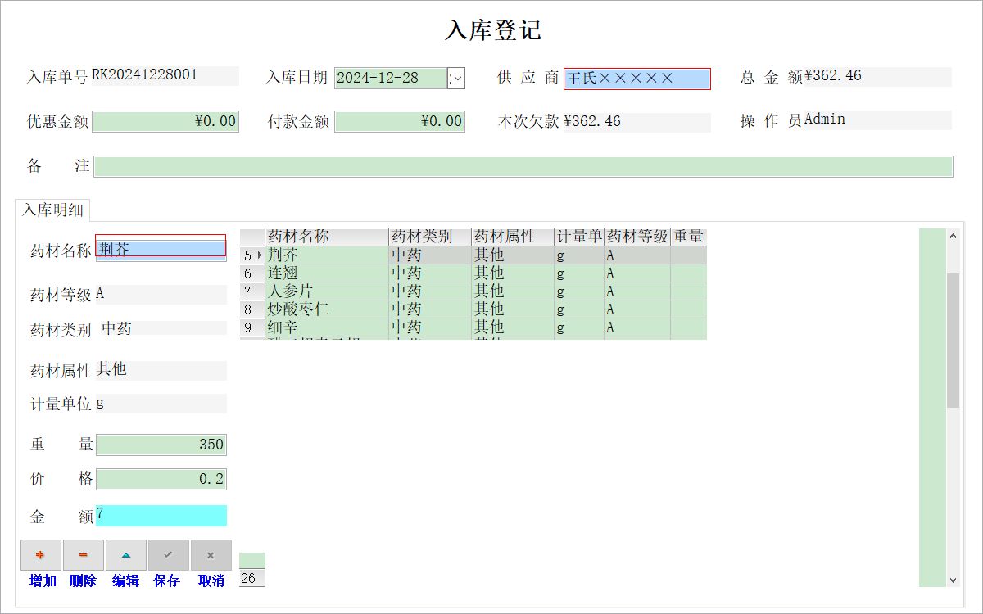The width and height of the screenshot is (983, 614).
Task: Click the X Cancel (取消) icon
Action: [211, 555]
